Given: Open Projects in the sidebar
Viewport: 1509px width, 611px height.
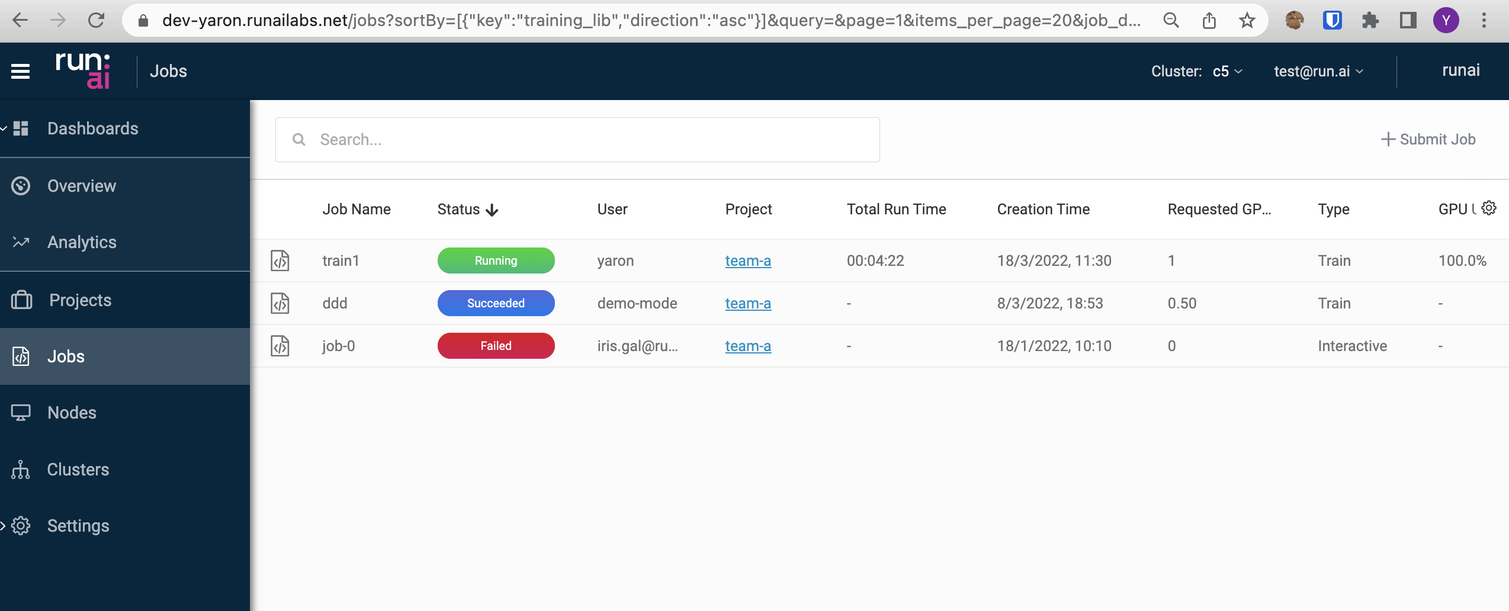Looking at the screenshot, I should (x=125, y=300).
